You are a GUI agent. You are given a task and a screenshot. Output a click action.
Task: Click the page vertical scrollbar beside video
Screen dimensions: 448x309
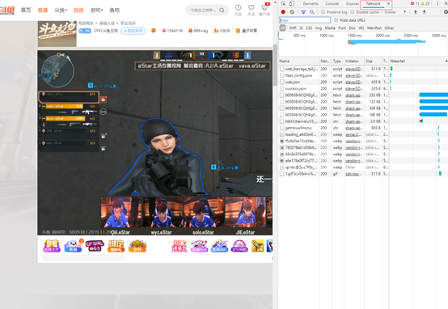pyautogui.click(x=275, y=65)
